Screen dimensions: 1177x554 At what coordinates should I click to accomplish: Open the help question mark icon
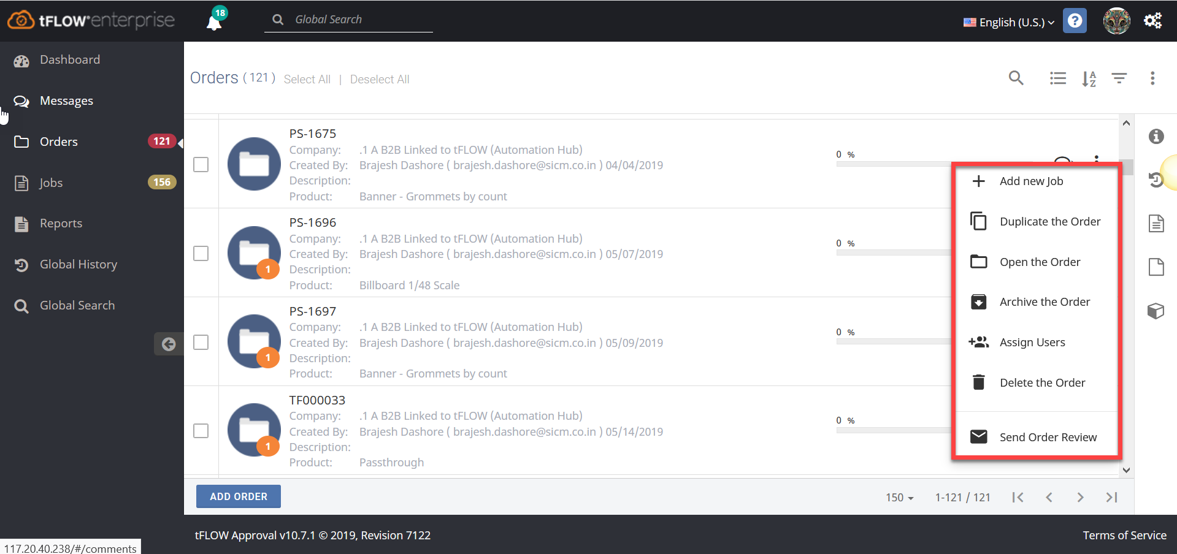coord(1075,21)
